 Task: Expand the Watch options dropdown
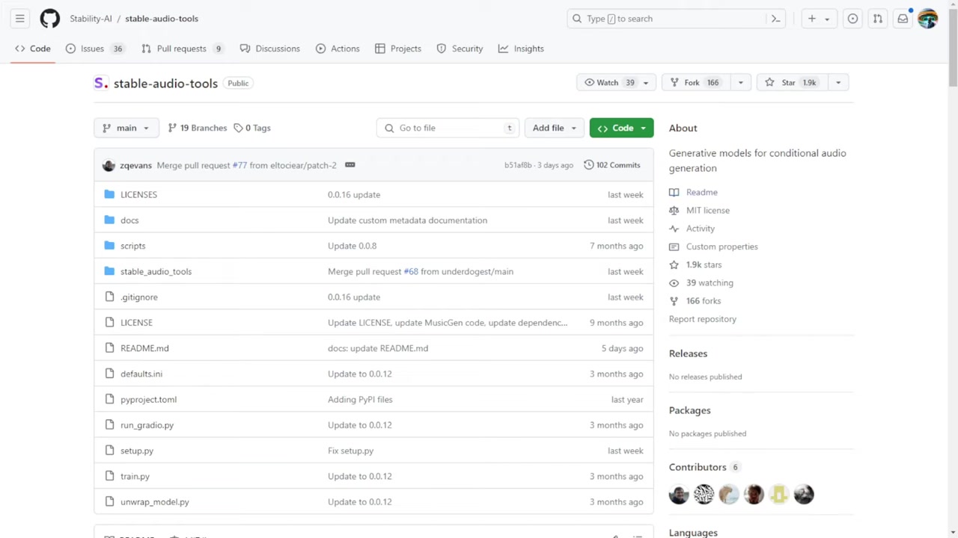[646, 83]
